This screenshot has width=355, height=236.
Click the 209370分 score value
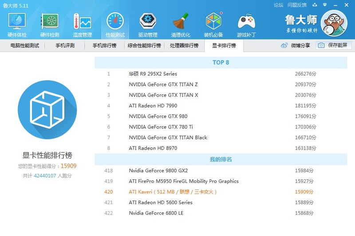[x=305, y=85]
